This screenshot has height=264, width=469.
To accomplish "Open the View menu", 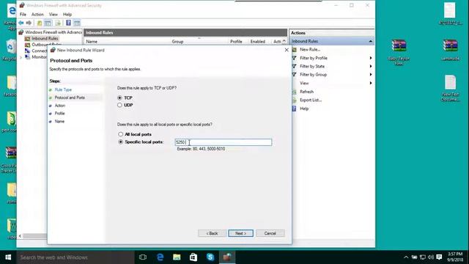I will click(53, 15).
